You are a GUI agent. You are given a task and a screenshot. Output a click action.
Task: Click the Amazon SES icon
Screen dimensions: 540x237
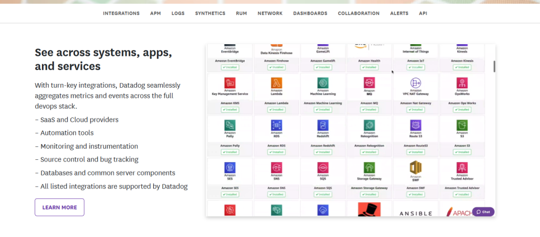230,168
